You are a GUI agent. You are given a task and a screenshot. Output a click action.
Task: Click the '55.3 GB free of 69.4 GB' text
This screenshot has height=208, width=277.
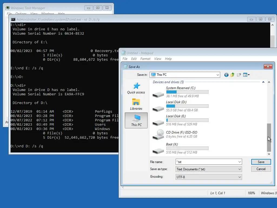[182, 110]
